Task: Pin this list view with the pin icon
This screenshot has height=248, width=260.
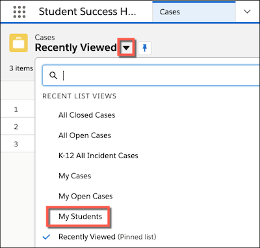Action: point(145,48)
